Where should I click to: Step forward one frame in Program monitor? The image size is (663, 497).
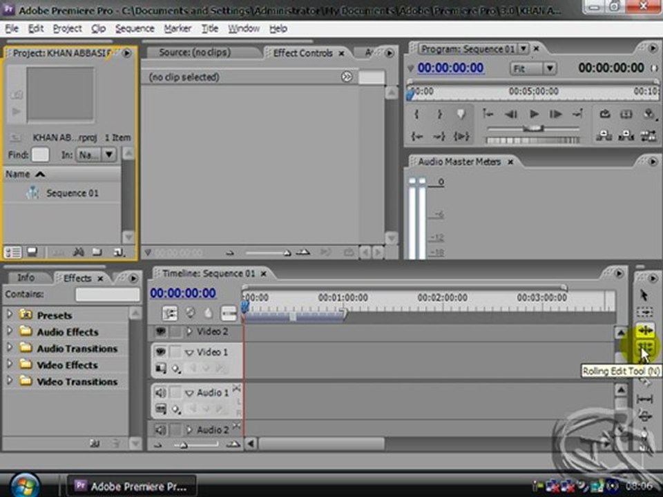555,114
